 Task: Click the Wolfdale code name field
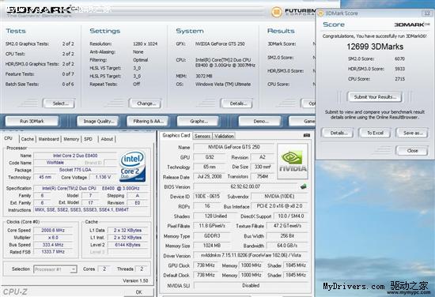coord(55,163)
